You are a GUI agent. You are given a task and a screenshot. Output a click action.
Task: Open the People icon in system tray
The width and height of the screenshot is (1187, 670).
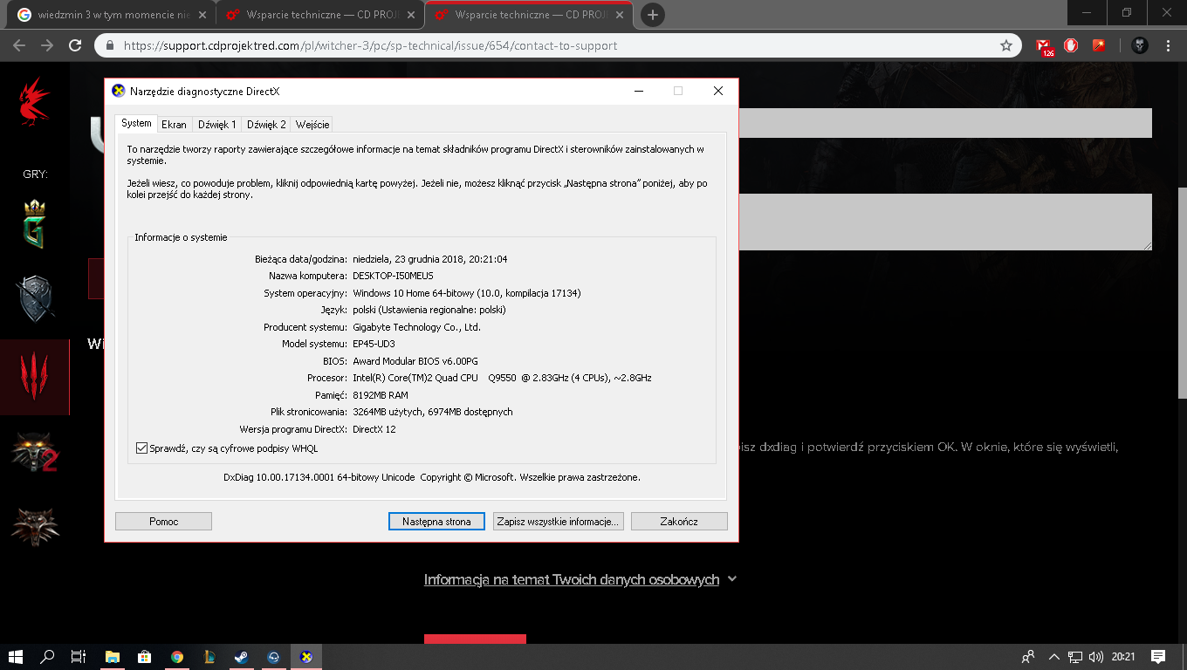coord(1028,657)
